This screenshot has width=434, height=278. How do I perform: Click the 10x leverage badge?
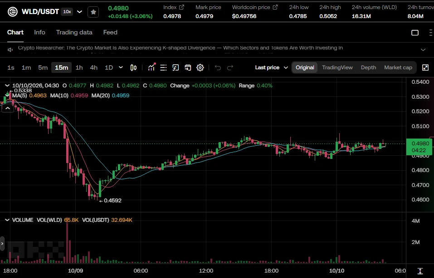pyautogui.click(x=67, y=12)
